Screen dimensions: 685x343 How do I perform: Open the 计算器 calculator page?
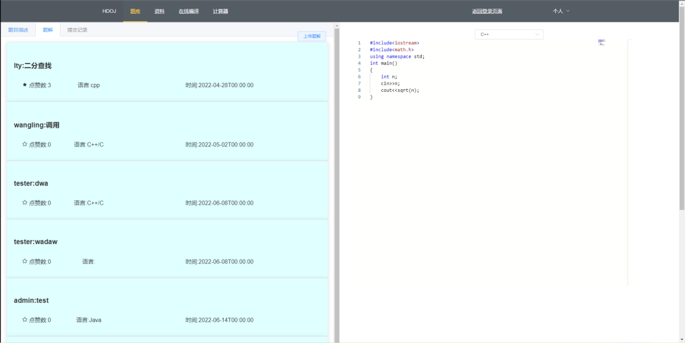coord(220,11)
